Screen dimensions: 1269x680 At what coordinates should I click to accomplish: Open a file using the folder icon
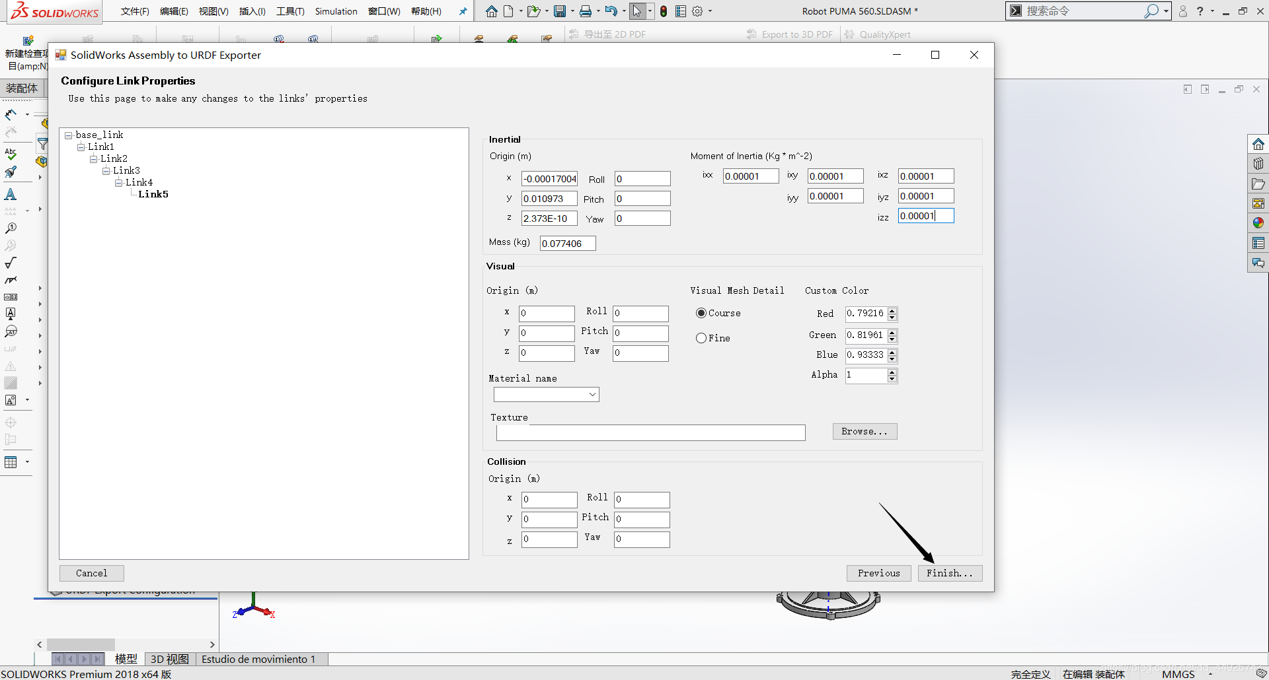(x=533, y=11)
